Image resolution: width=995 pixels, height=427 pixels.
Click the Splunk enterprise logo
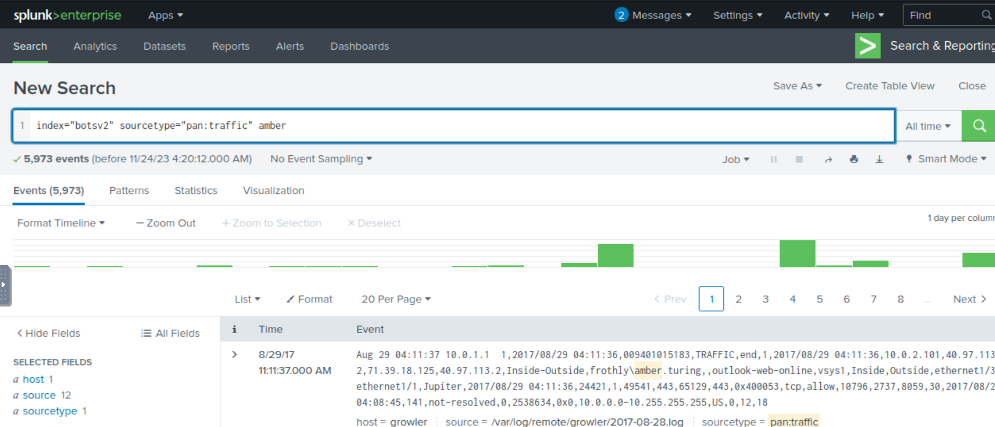67,15
